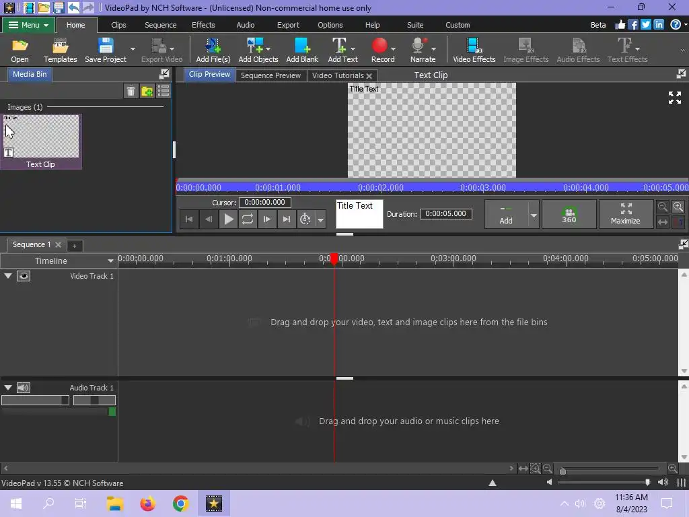The image size is (689, 517).
Task: Click the LinkedIn share icon
Action: click(x=658, y=25)
